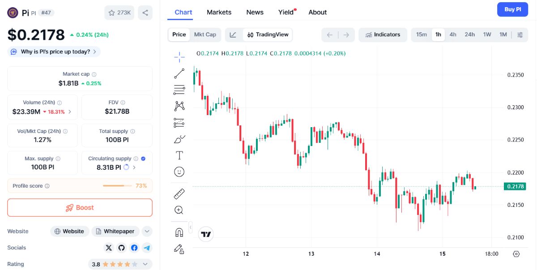Open Why is PI's price up today
The width and height of the screenshot is (537, 270).
click(54, 51)
